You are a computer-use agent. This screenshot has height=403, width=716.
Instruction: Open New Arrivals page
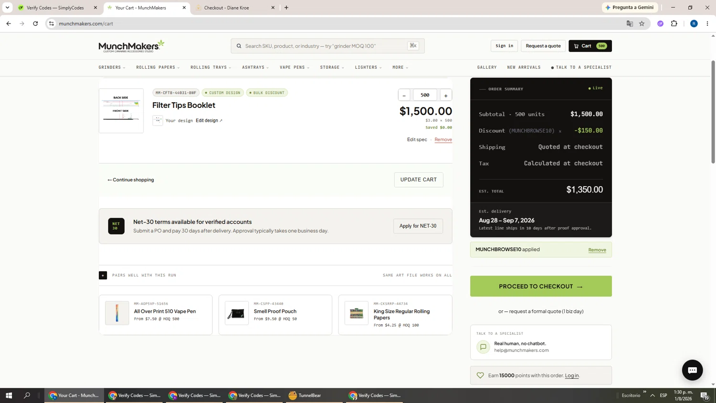(524, 67)
